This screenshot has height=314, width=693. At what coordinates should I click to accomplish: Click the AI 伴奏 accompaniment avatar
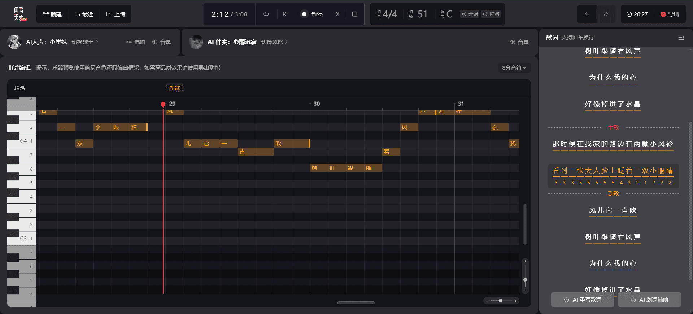pyautogui.click(x=196, y=42)
